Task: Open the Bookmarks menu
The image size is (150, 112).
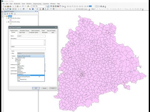Action: pos(17,4)
